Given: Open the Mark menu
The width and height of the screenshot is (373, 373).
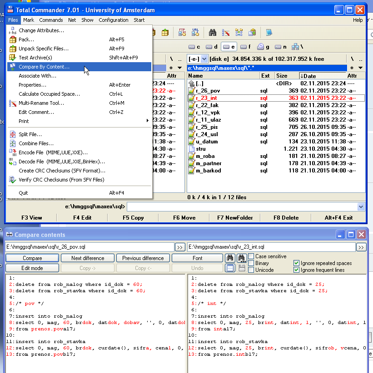Looking at the screenshot, I should coord(29,20).
